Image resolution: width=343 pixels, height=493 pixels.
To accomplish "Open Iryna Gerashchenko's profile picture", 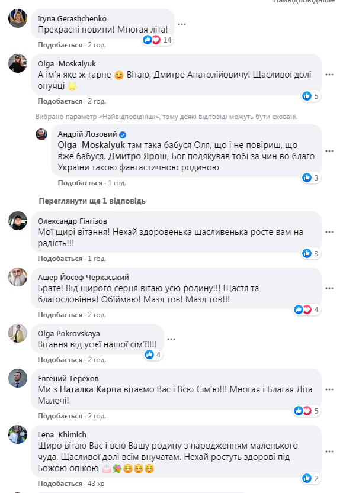I will (x=17, y=18).
